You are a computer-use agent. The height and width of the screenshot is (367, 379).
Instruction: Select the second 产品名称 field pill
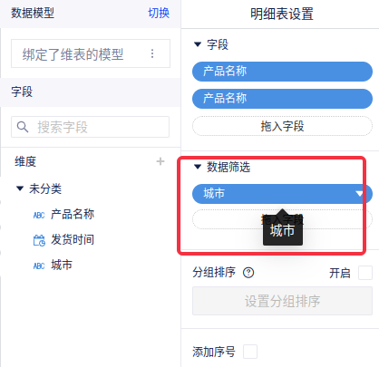(x=282, y=99)
